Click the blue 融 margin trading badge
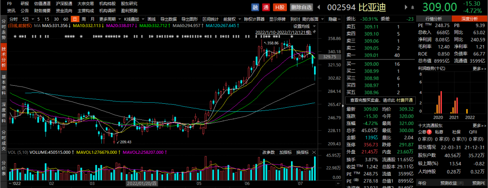The image size is (488, 188). point(256,7)
